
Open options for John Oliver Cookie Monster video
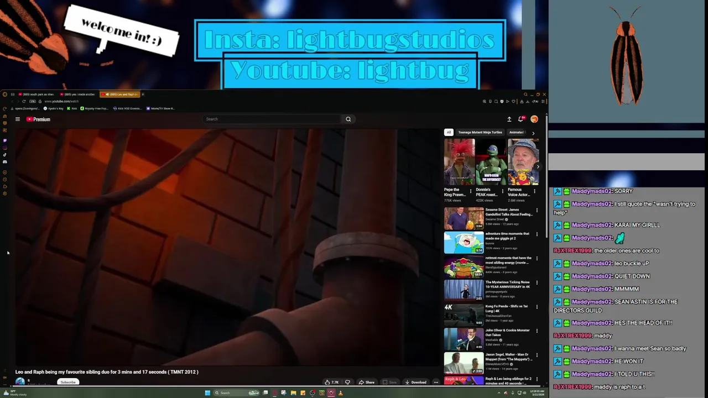coord(537,331)
